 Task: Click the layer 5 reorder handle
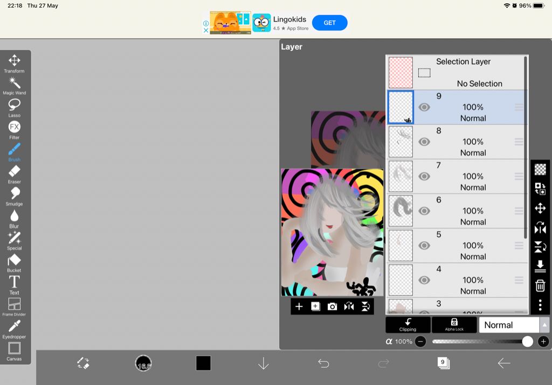point(519,246)
